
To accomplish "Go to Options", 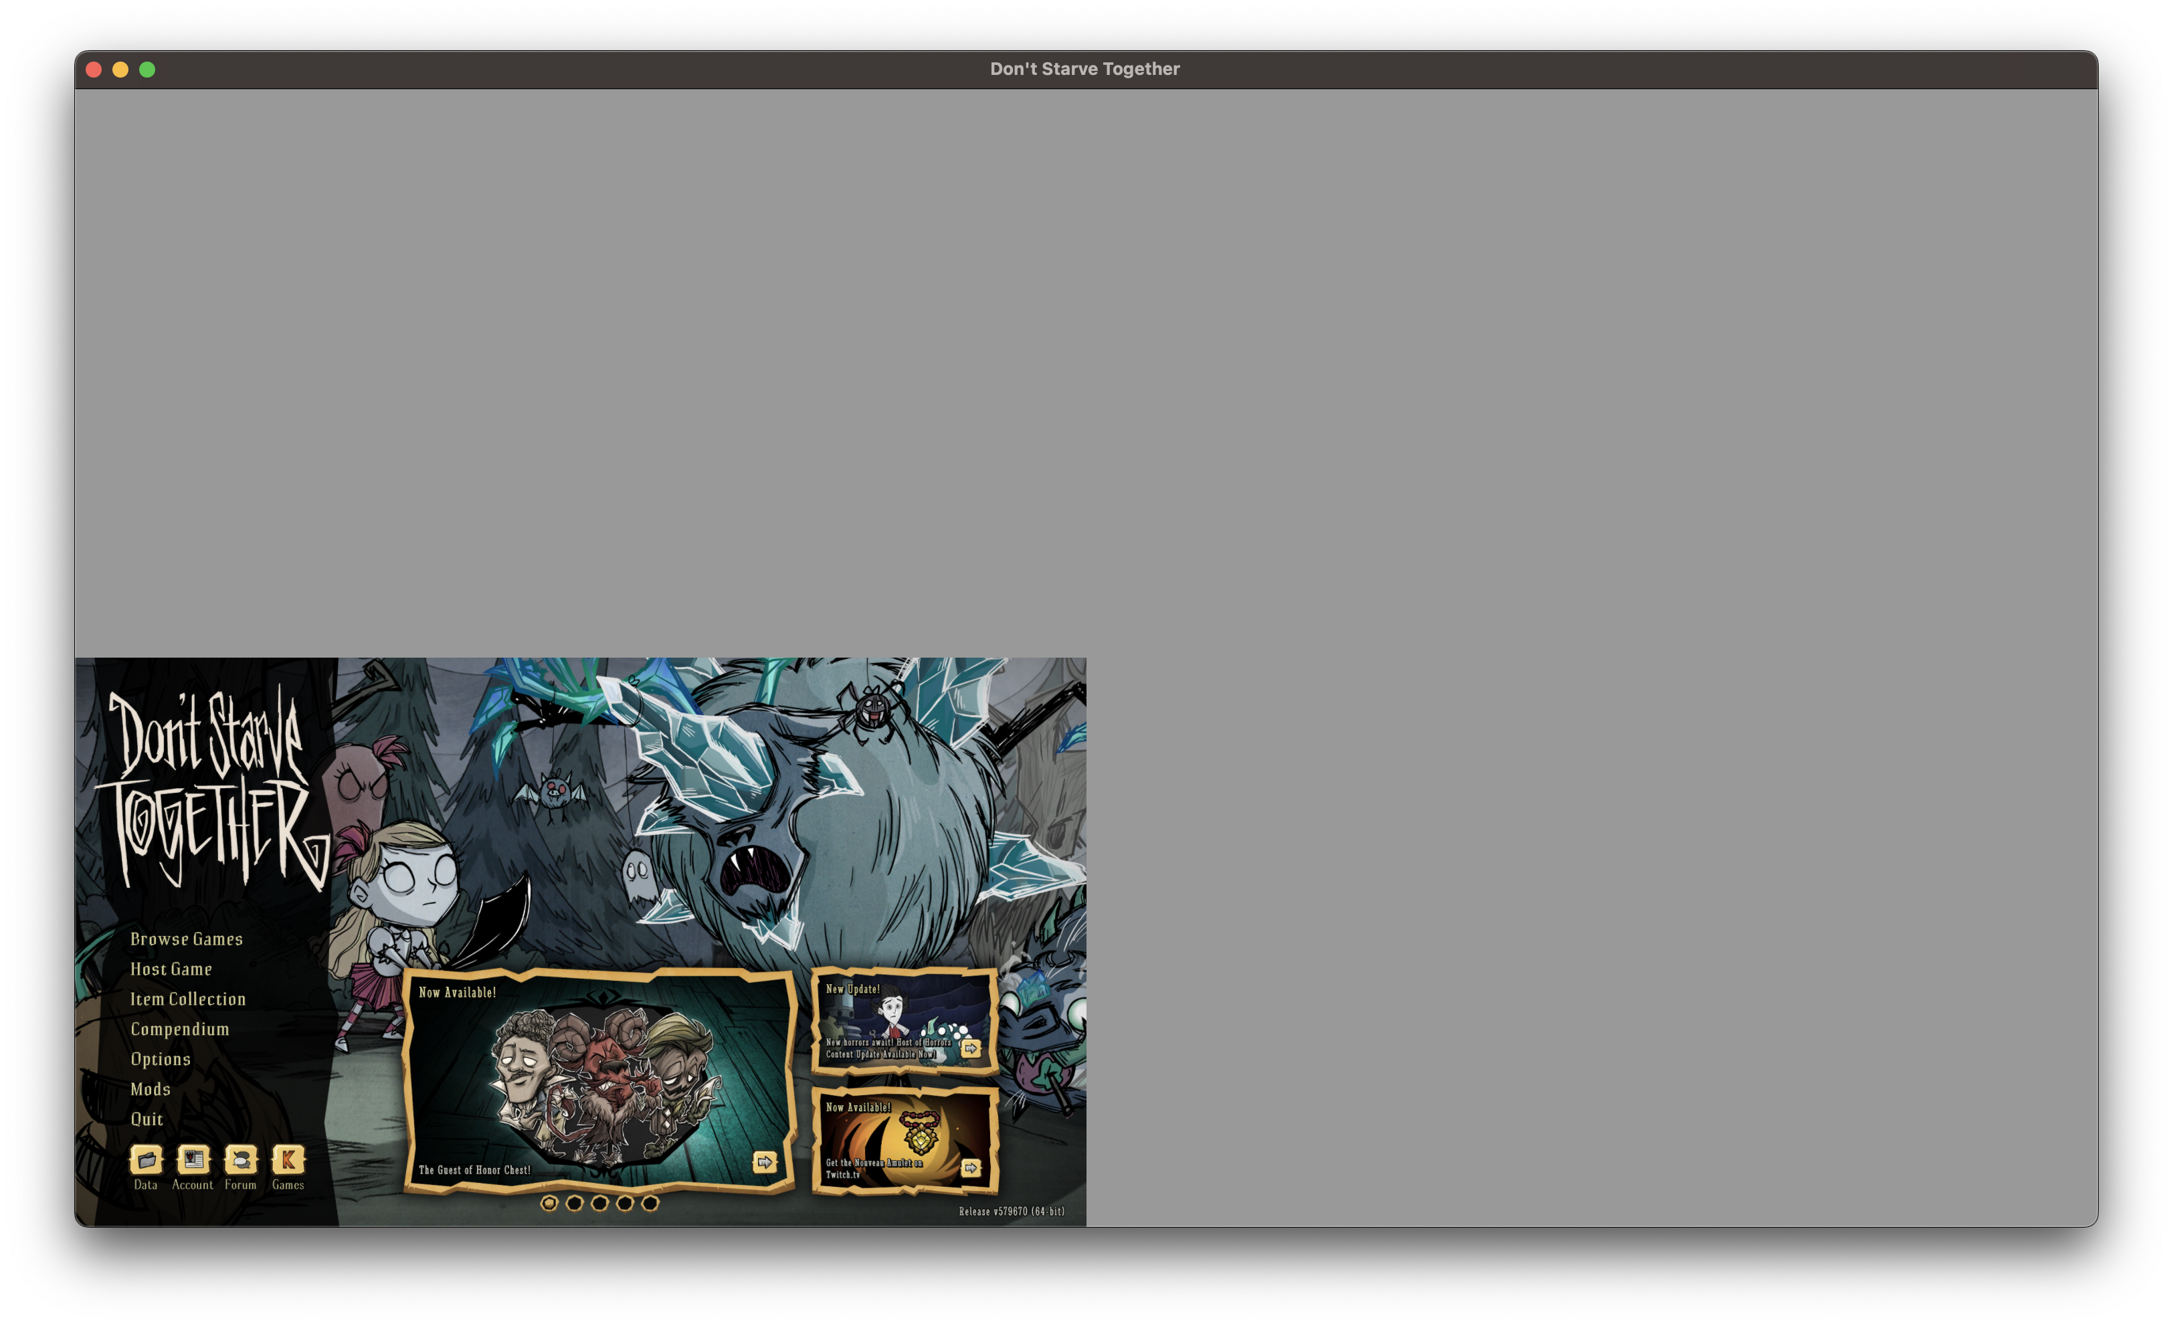I will [x=161, y=1059].
